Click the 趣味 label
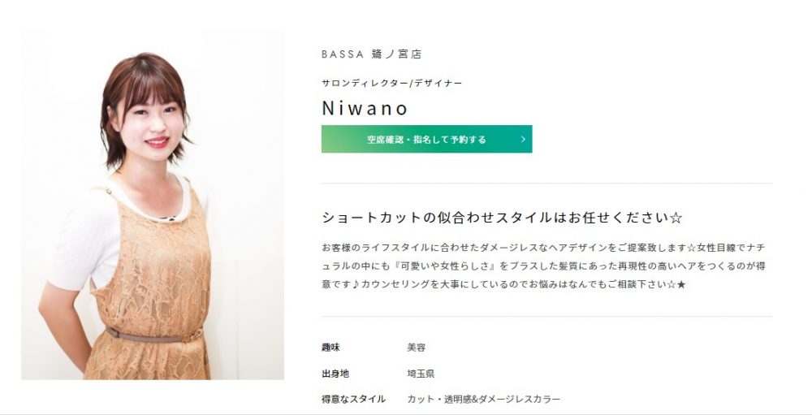The width and height of the screenshot is (812, 415). 330,348
